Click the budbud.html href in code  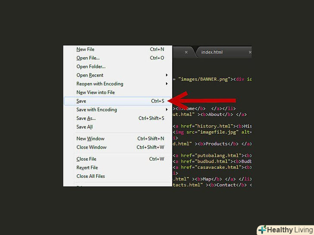(213, 161)
